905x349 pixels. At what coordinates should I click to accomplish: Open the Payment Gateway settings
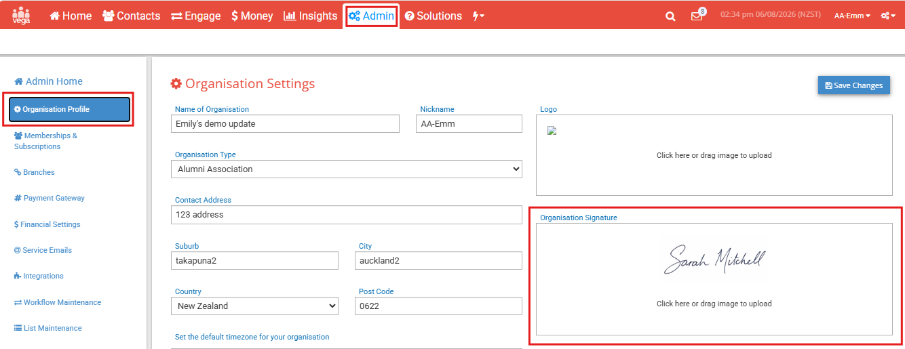(x=50, y=198)
